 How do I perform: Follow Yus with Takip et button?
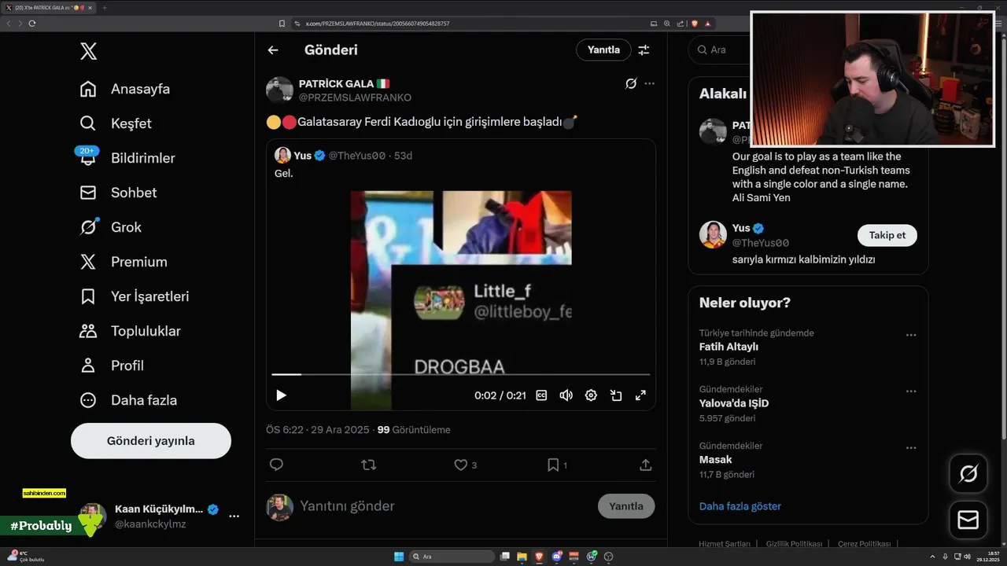(x=887, y=235)
